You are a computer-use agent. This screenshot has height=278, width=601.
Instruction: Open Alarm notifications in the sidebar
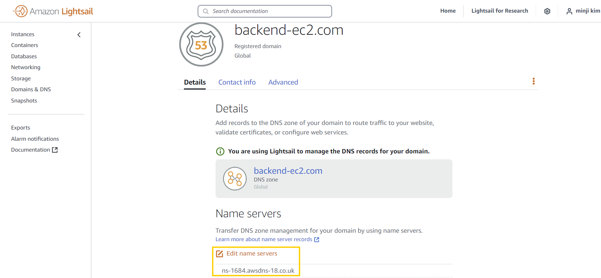pos(35,139)
